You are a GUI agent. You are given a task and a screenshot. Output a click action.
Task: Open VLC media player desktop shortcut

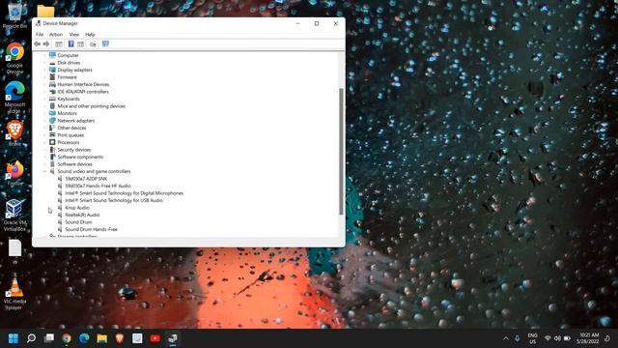pos(15,293)
